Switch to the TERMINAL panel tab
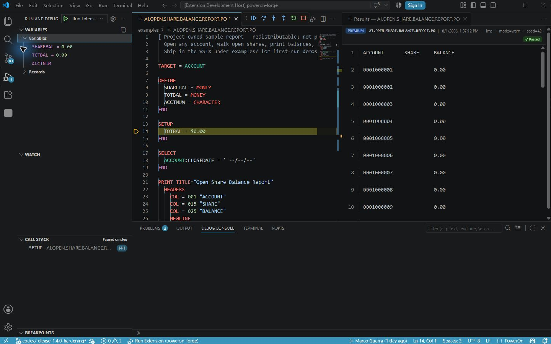Viewport: 551px width, 344px height. point(253,228)
